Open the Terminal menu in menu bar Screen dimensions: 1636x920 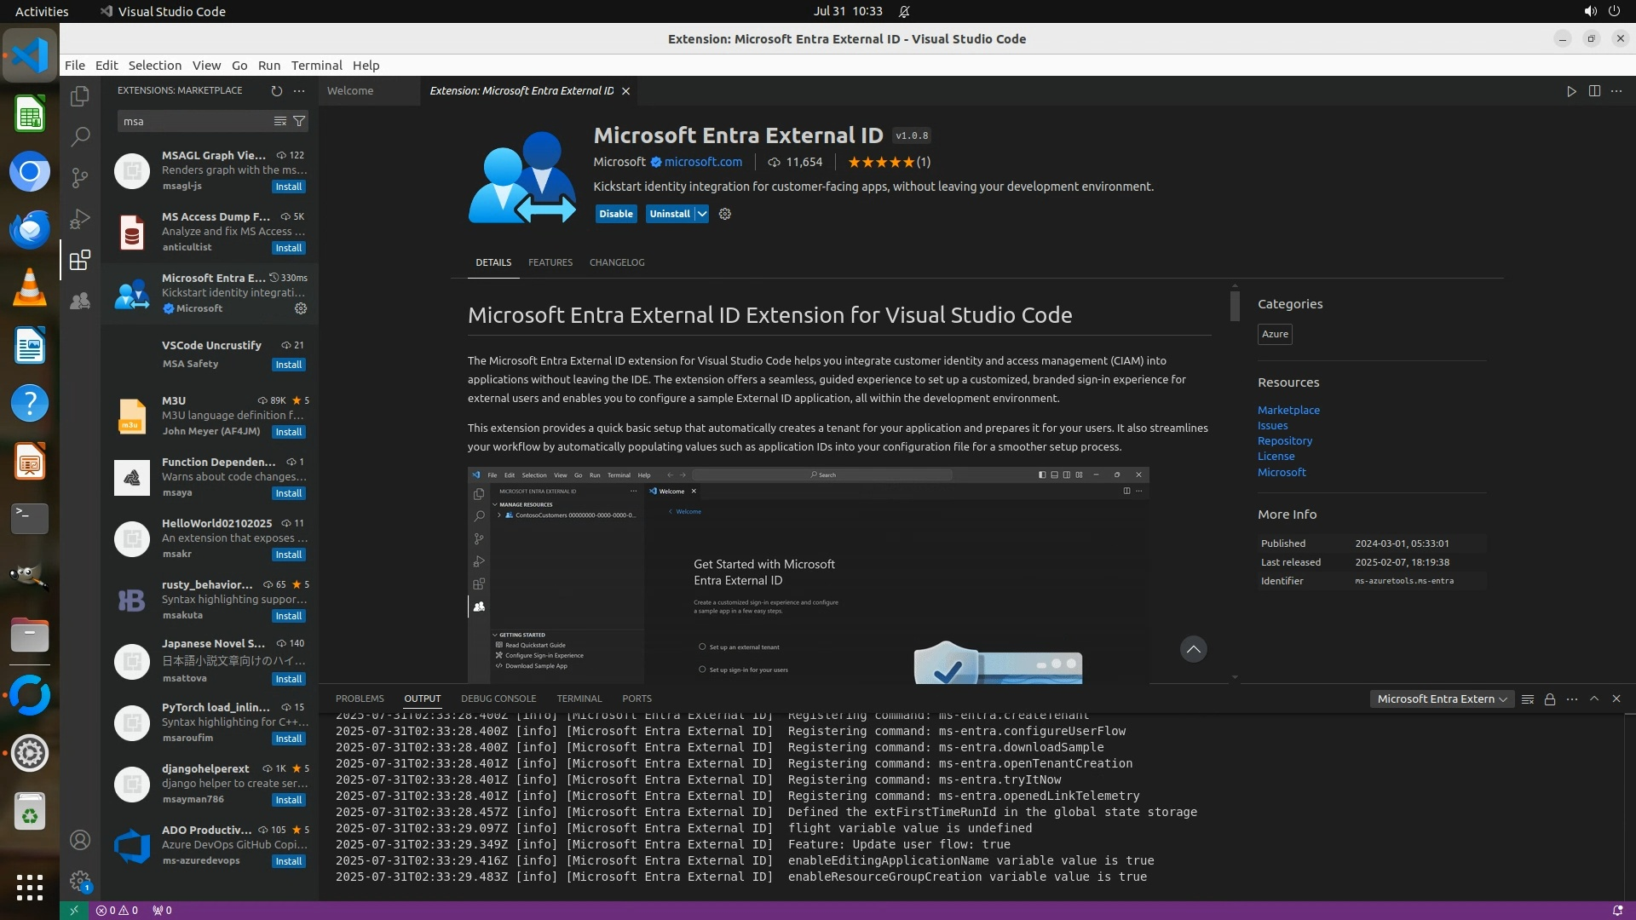316,66
